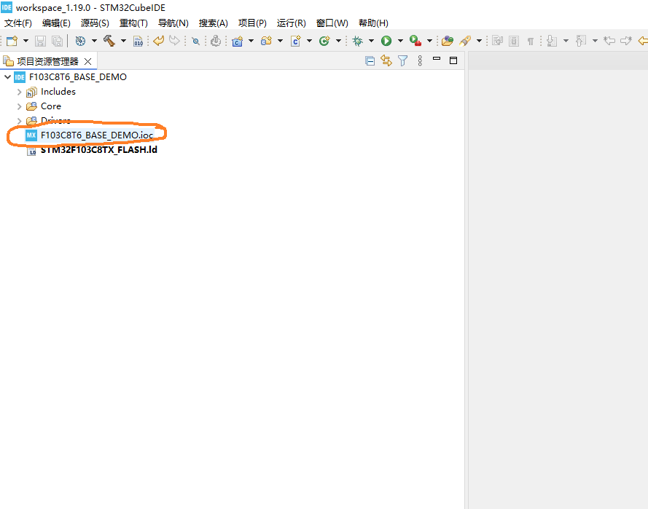Minimize the project explorer panel
648x509 pixels.
[x=437, y=60]
